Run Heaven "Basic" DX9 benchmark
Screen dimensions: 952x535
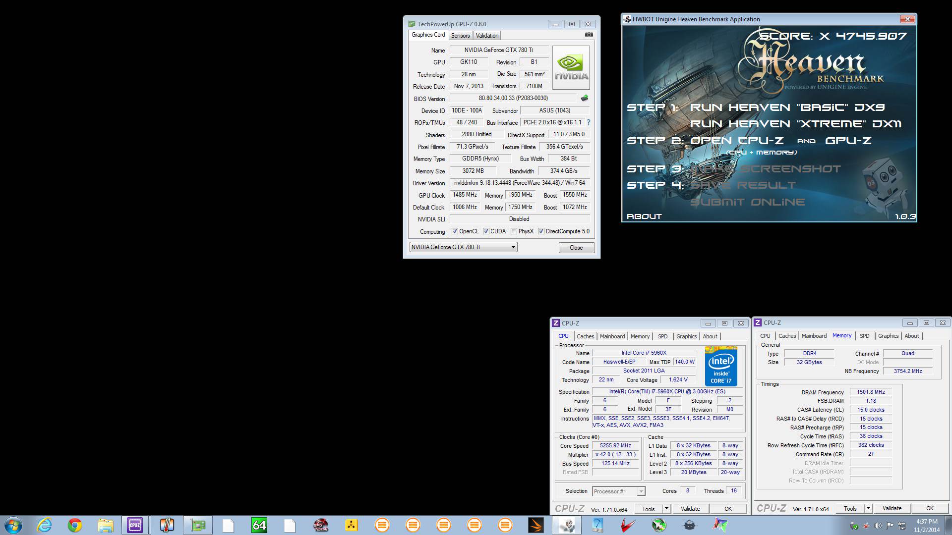(787, 107)
